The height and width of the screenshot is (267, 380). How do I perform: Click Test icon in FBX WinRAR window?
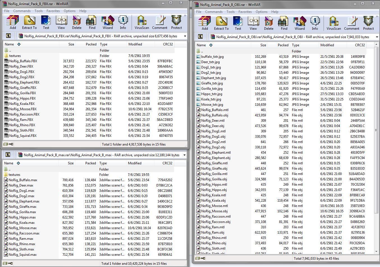click(46, 22)
